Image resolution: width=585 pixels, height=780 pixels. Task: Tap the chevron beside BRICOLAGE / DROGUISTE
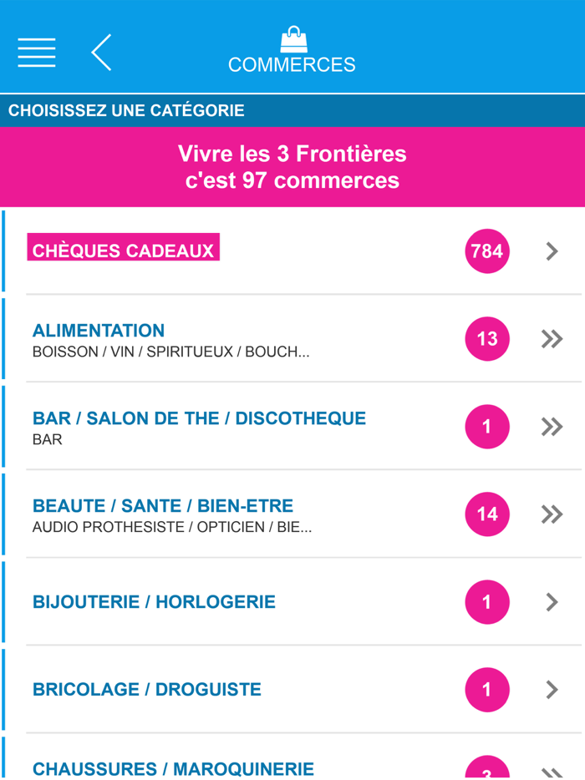click(x=551, y=690)
